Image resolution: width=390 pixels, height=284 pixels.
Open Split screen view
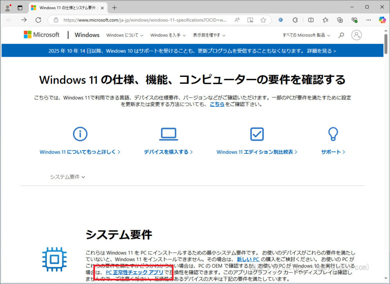311,20
